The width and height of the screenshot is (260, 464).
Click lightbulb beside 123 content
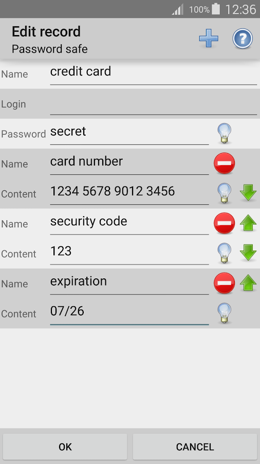coord(225,253)
